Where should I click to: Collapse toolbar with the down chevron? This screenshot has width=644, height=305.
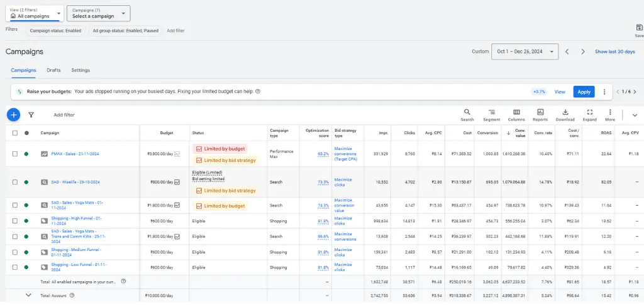click(635, 115)
